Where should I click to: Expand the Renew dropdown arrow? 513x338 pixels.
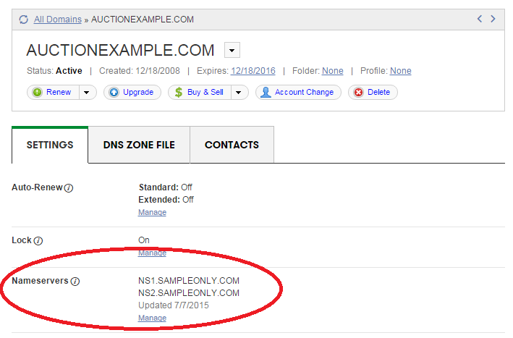[87, 92]
